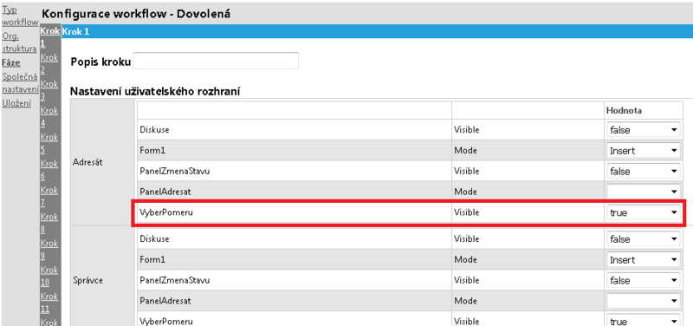This screenshot has height=326, width=693.
Task: Select Krok 10 in the step list
Action: coord(49,276)
